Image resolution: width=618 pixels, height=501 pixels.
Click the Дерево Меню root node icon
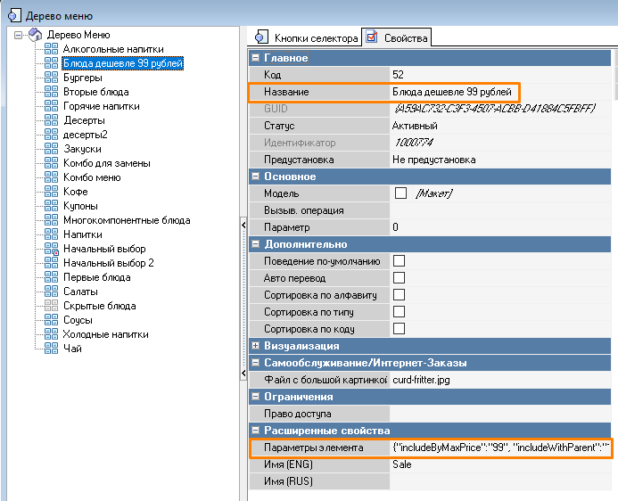click(35, 35)
